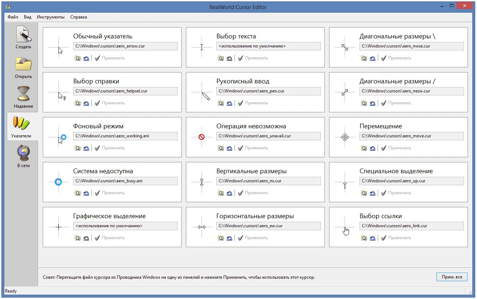Reset the Выбор текста cursor
Viewport: 477px width, 299px height.
(x=229, y=58)
